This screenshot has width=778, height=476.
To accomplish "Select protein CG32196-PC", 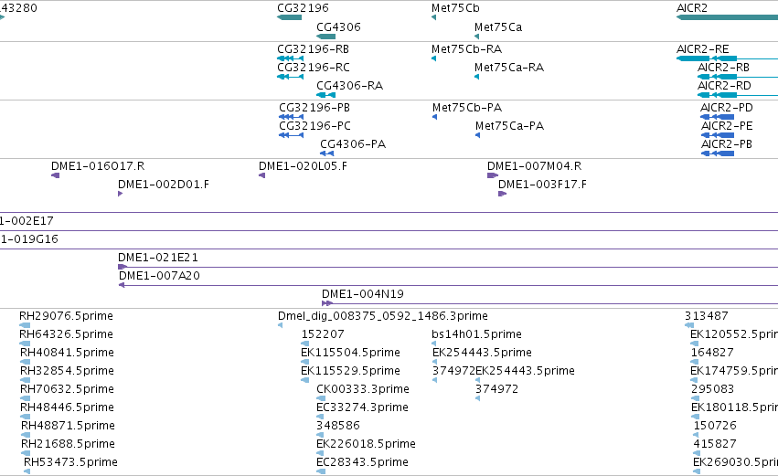I will [x=314, y=126].
